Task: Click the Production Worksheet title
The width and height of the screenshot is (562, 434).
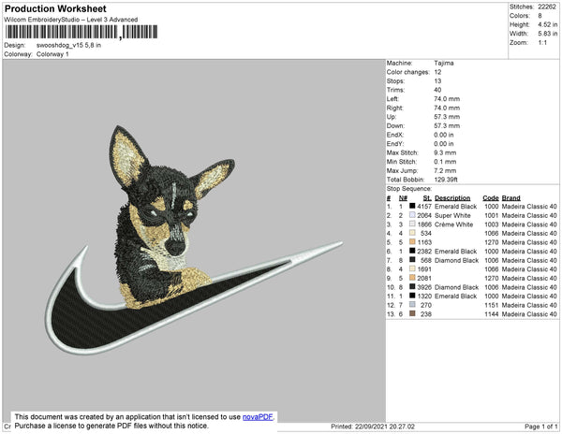Action: point(55,8)
